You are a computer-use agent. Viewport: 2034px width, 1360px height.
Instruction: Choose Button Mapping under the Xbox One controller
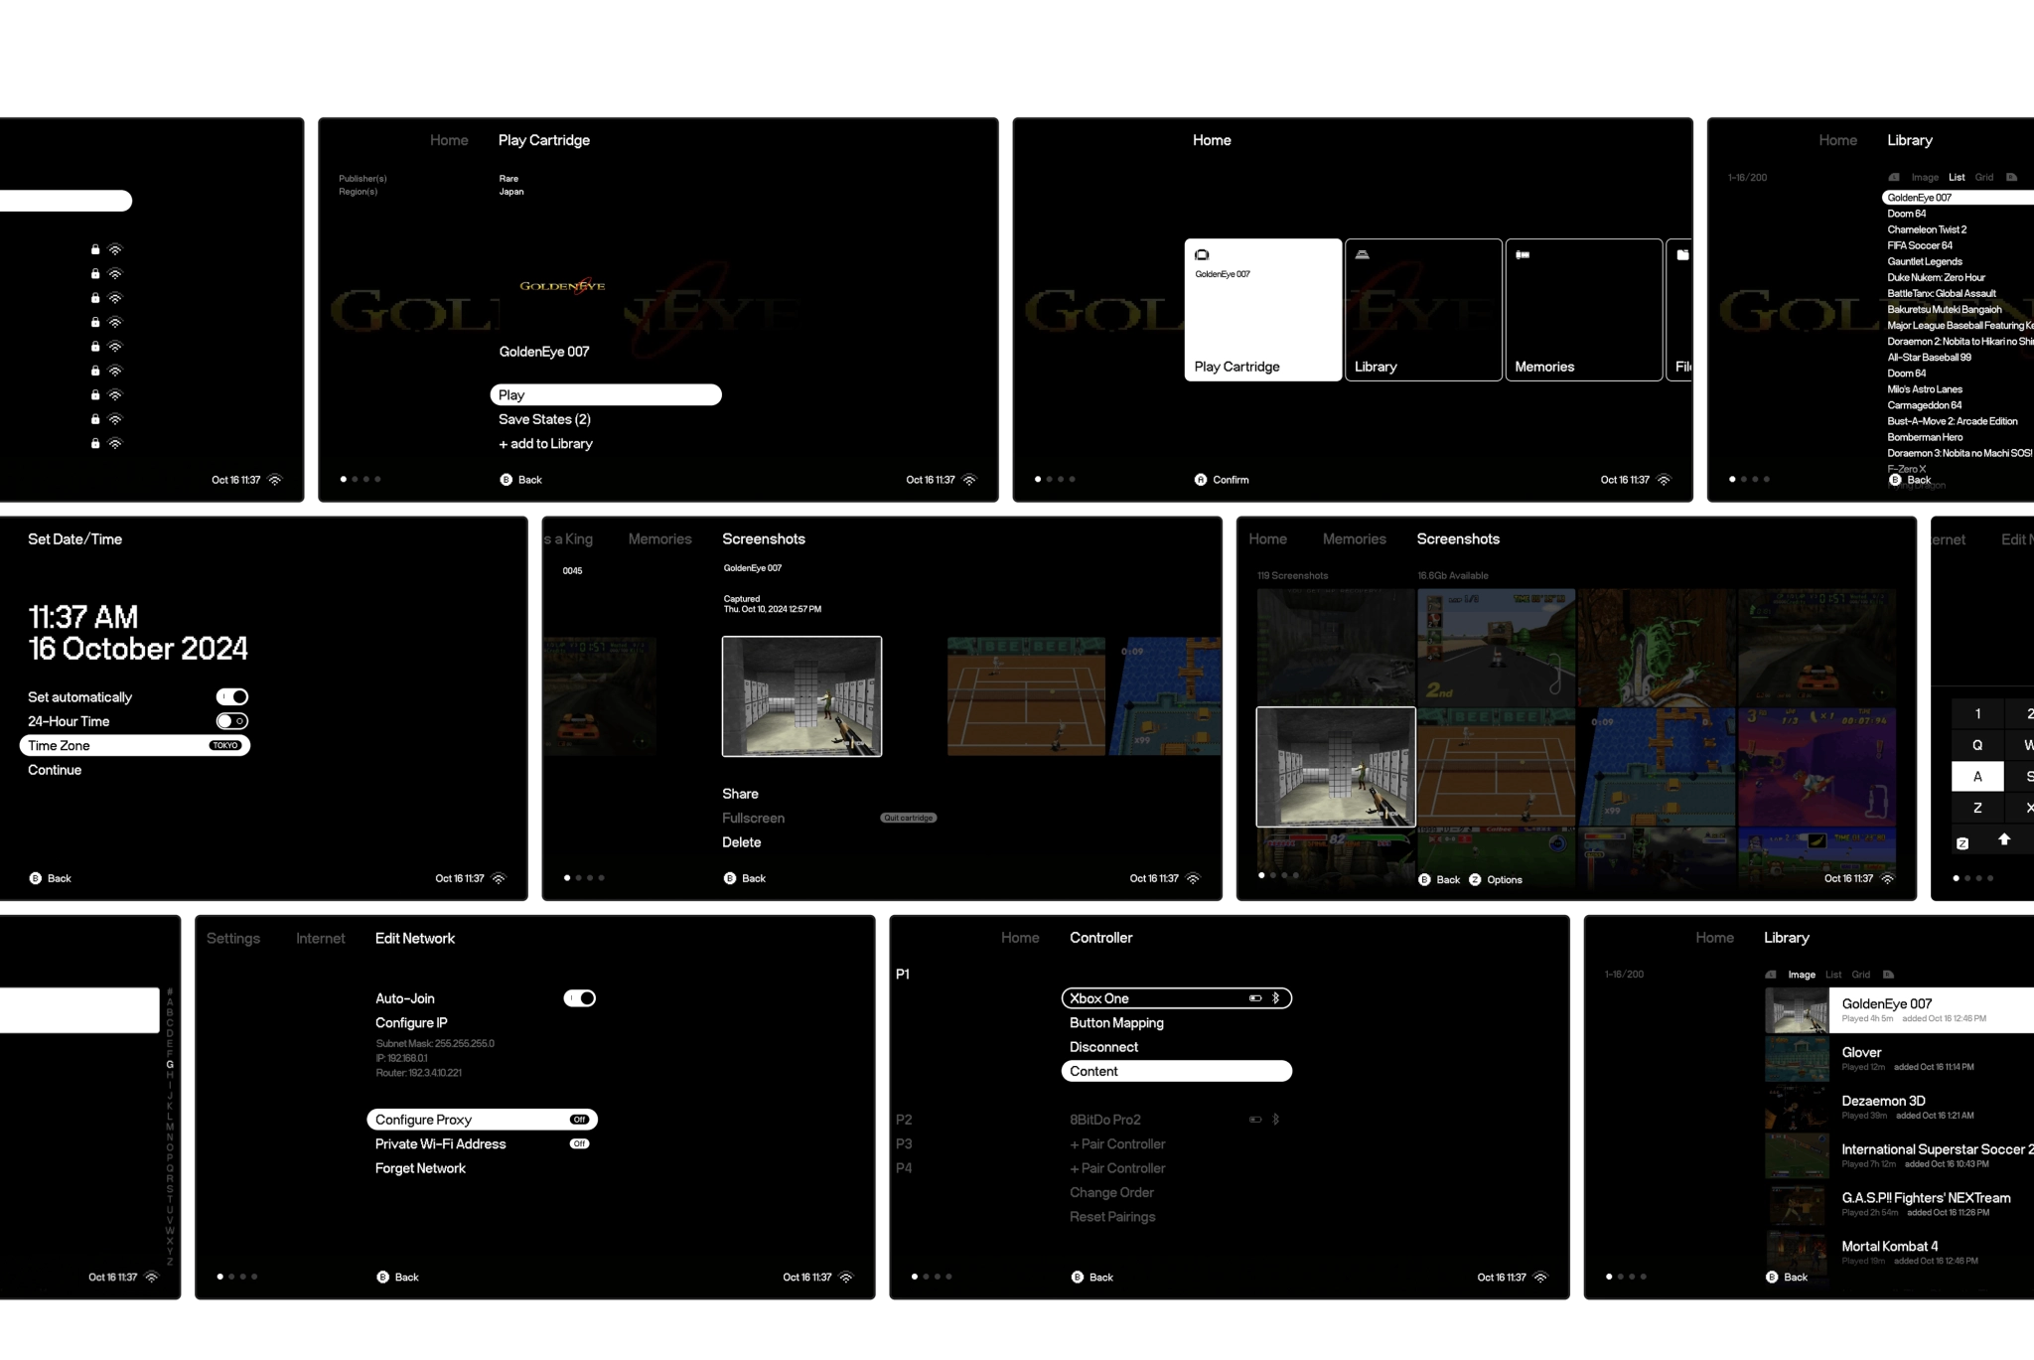pos(1116,1023)
